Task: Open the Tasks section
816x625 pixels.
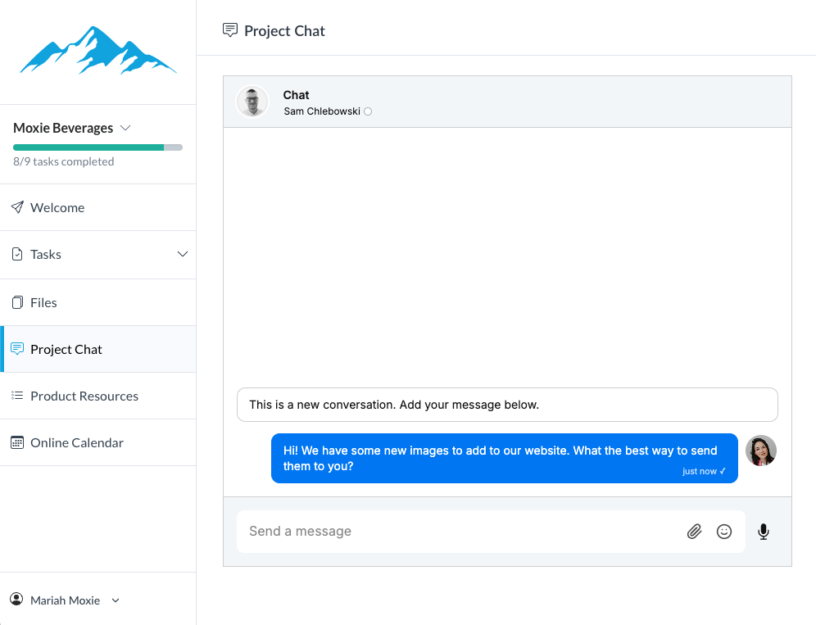Action: point(97,255)
